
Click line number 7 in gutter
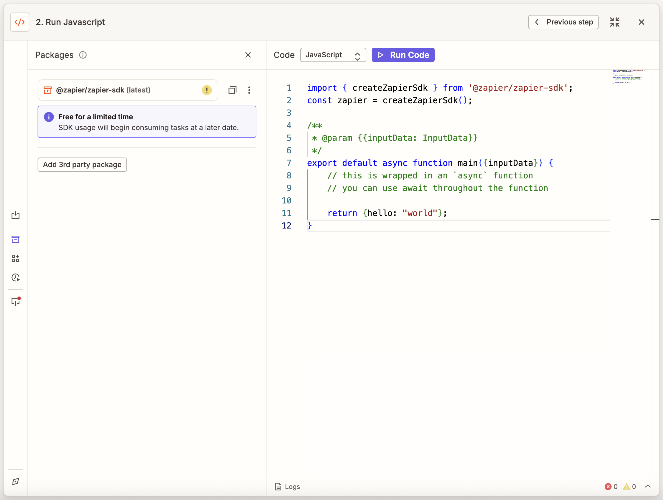[289, 163]
